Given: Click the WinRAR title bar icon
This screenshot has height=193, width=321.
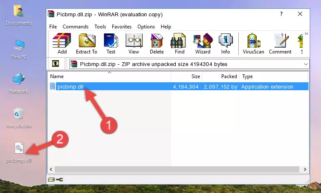Looking at the screenshot, I should pyautogui.click(x=51, y=14).
